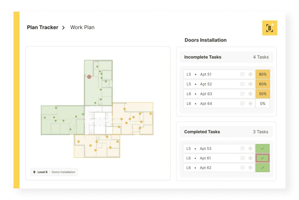Click the locate target icon for Apt 64
The height and width of the screenshot is (200, 299).
point(250,104)
